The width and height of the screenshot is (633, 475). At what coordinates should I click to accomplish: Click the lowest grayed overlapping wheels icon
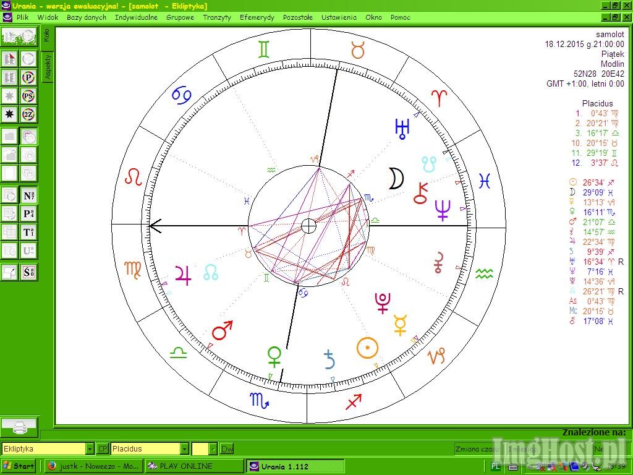click(28, 174)
